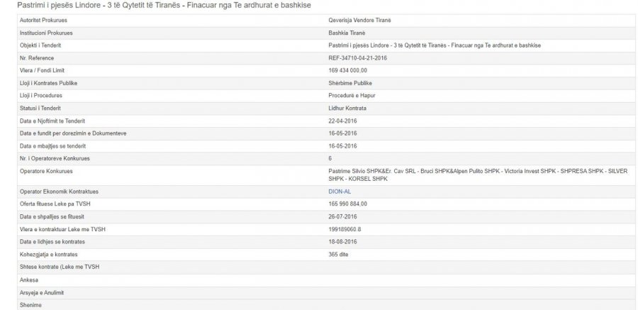Open the DION-AL contractor link
The width and height of the screenshot is (638, 310).
[330, 192]
